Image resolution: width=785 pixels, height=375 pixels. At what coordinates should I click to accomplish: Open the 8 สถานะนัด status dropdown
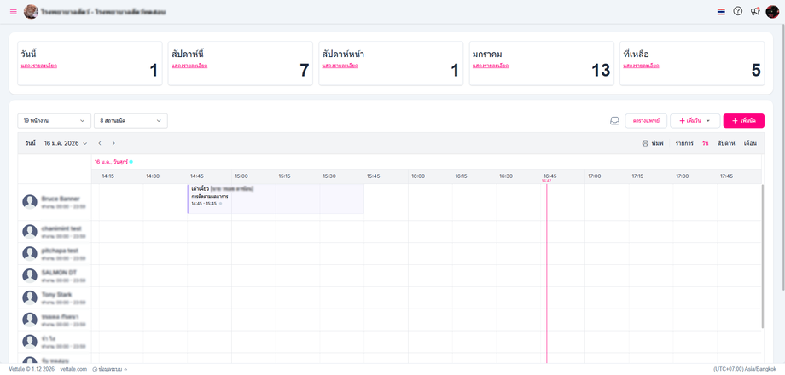pyautogui.click(x=131, y=121)
